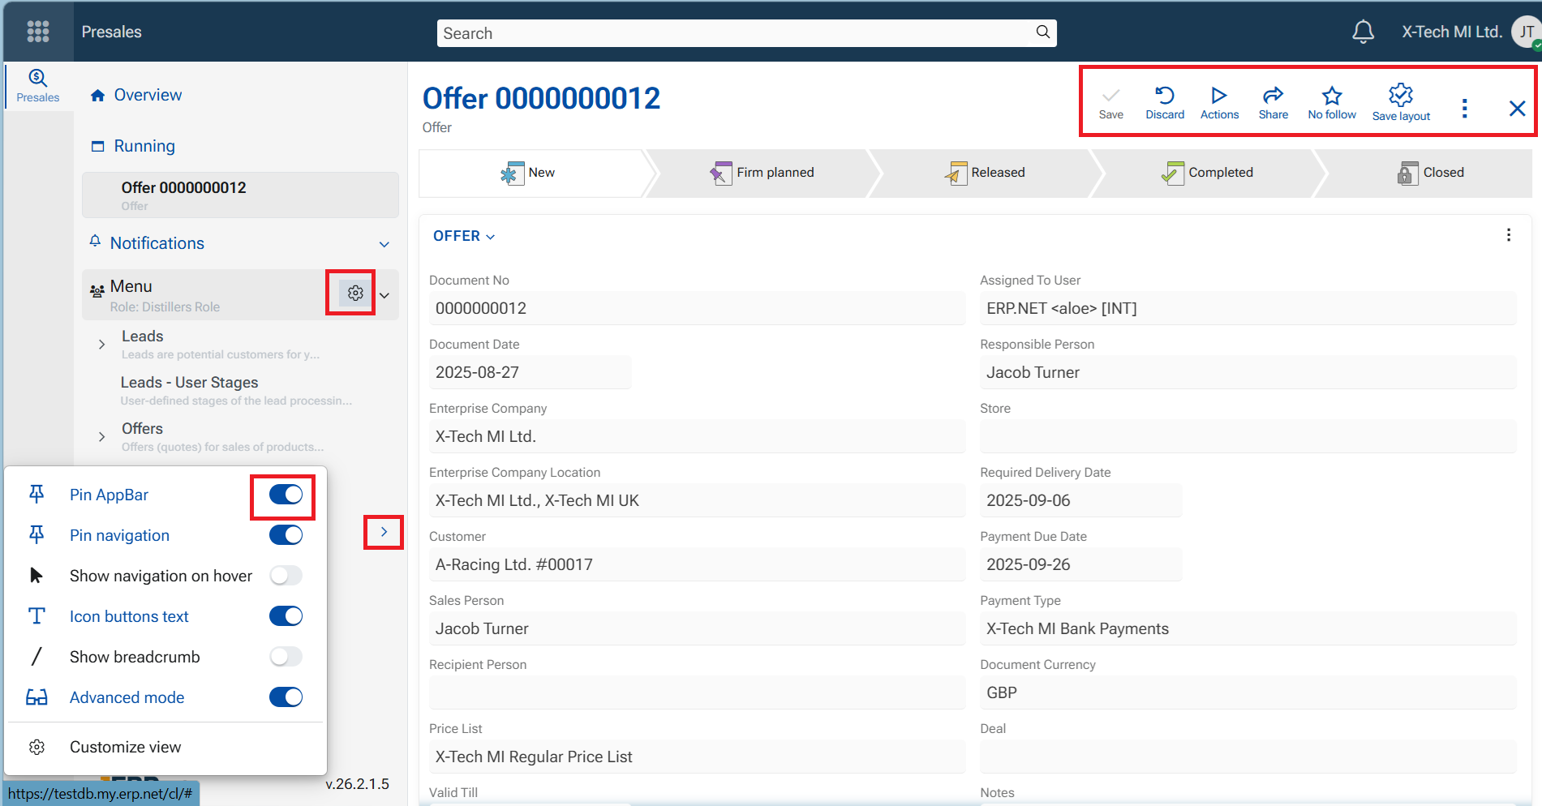
Task: Close the offer with the X icon
Action: point(1517,109)
